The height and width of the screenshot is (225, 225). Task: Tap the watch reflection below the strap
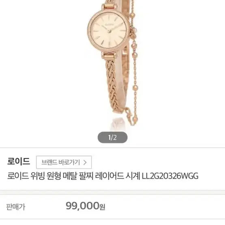coord(118,123)
